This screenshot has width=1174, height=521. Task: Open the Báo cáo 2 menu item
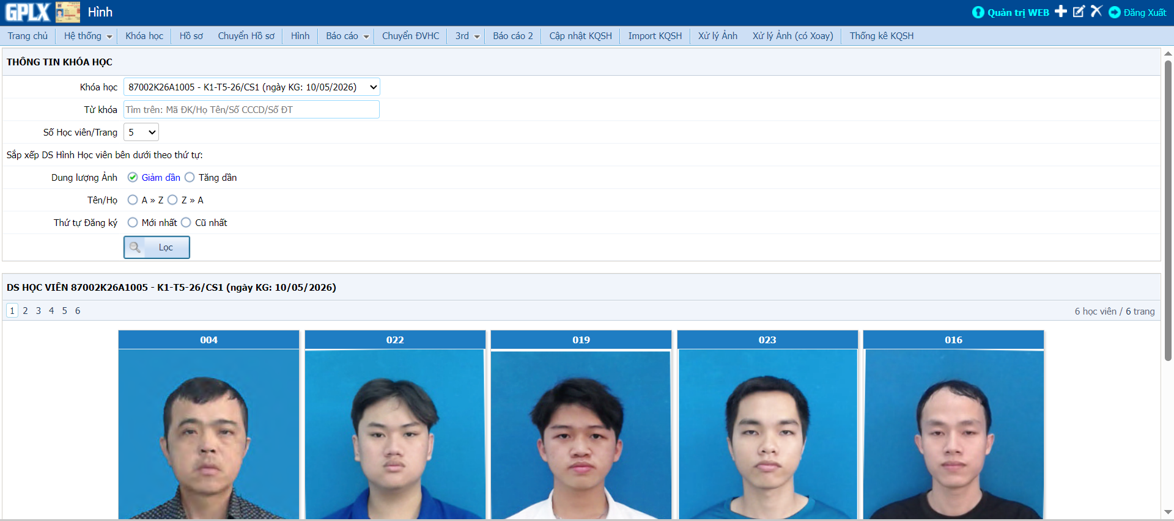[513, 36]
